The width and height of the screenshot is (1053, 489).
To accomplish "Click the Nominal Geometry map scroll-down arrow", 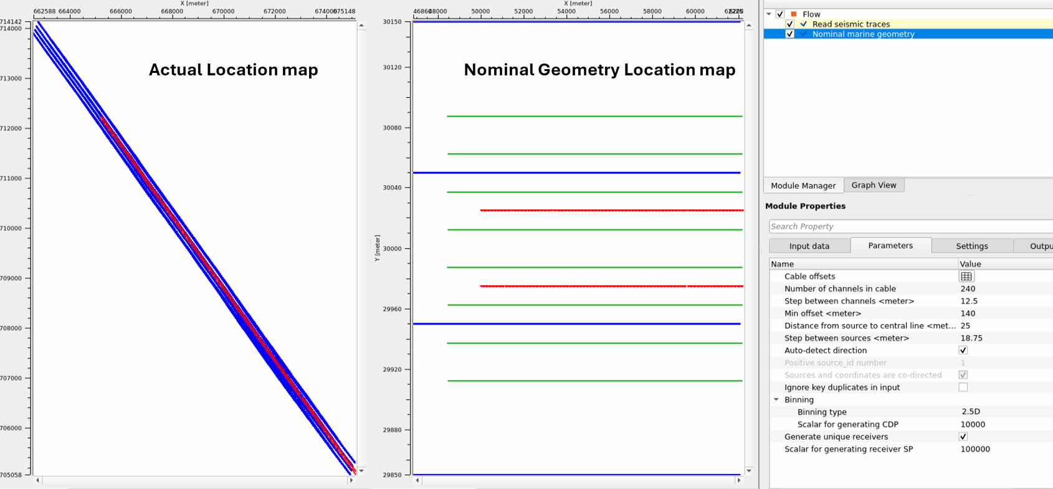I will [749, 470].
